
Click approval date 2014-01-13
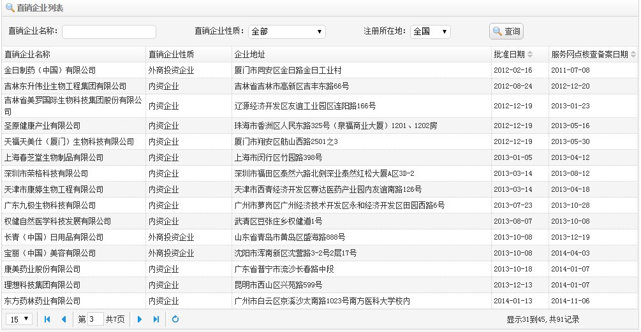pyautogui.click(x=513, y=301)
